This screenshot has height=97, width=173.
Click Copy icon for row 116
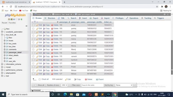point(44,46)
